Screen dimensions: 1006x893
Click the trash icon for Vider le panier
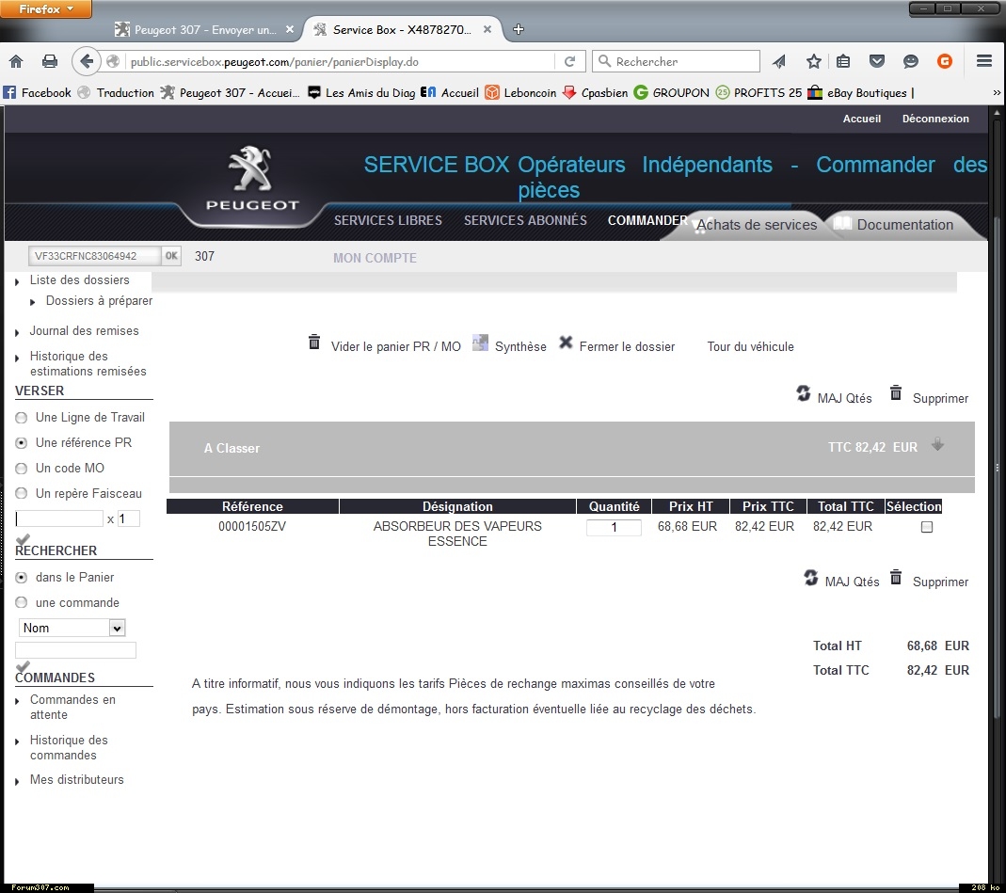click(314, 343)
